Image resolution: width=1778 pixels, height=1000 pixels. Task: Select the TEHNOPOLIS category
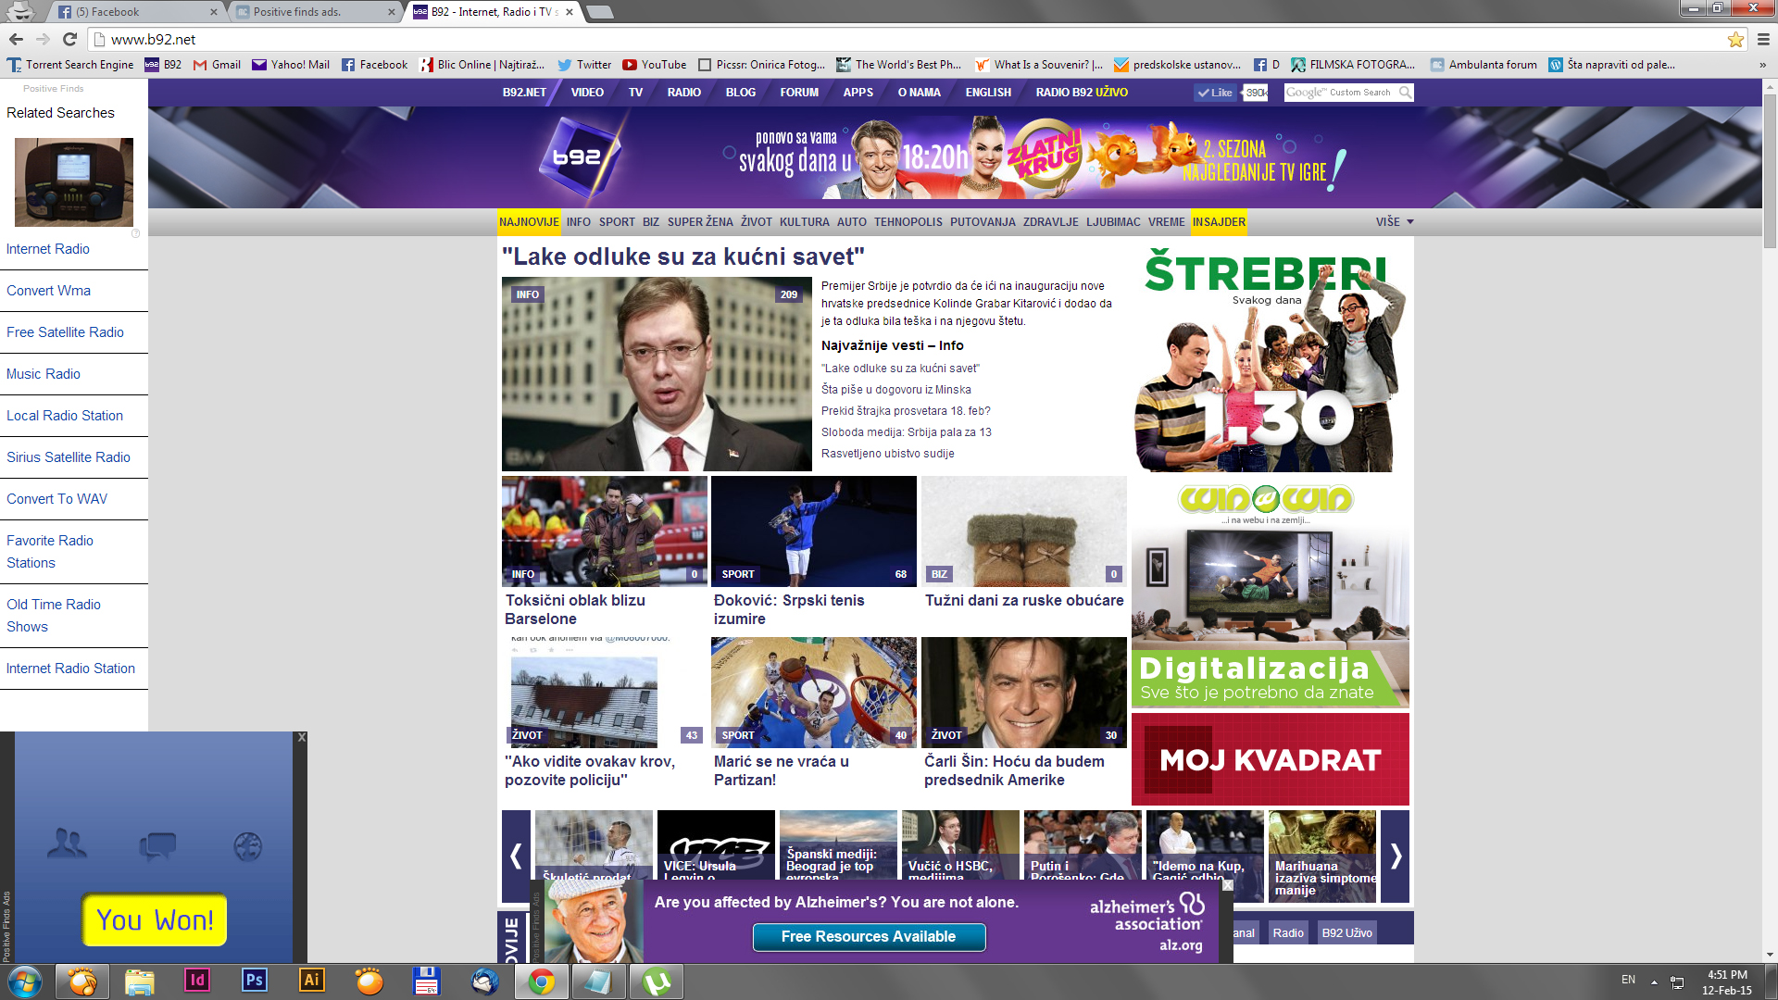[908, 222]
